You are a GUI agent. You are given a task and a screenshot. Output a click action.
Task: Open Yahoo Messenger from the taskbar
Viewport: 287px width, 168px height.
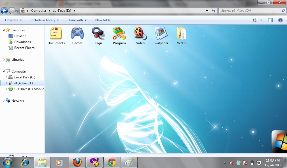tap(94, 162)
